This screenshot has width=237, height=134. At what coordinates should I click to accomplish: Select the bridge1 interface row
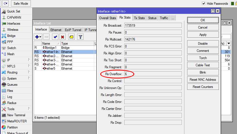(x=65, y=48)
